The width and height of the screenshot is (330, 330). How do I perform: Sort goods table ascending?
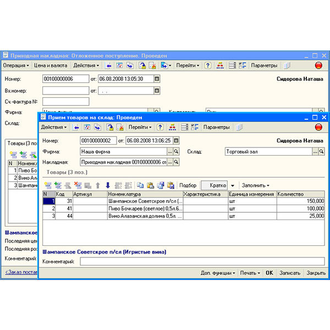click(118, 185)
